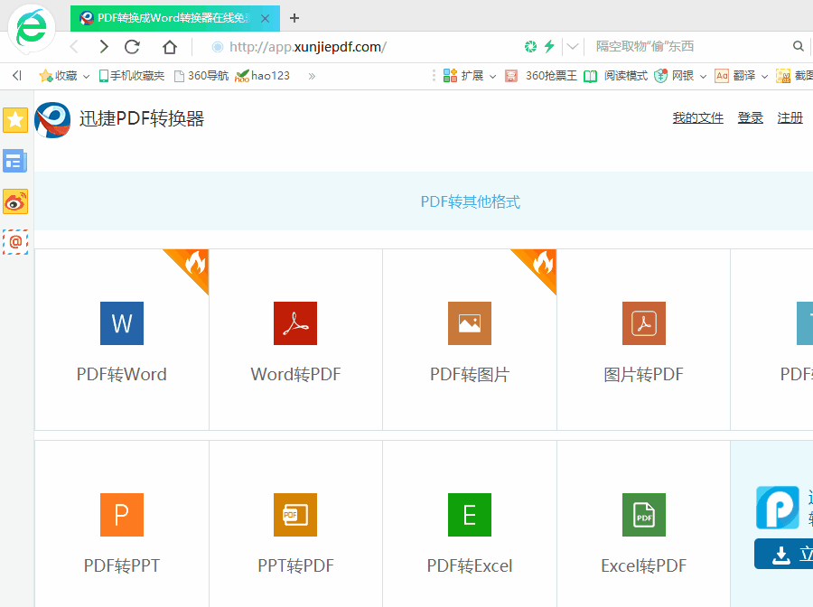Click the Excel转PDF label text
Screen dimensions: 813x607
click(643, 565)
